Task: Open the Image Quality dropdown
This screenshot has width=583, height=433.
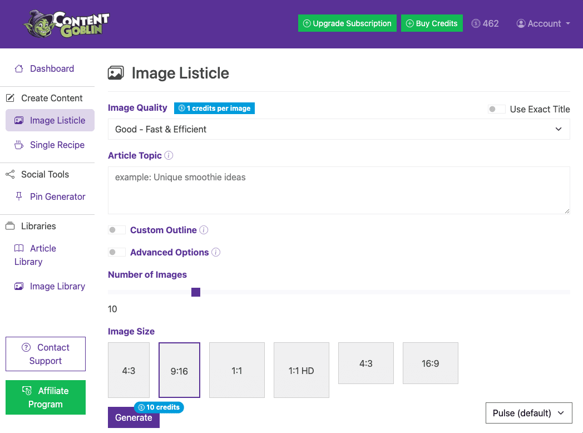Action: [339, 129]
